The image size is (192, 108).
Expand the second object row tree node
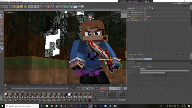coord(128,10)
